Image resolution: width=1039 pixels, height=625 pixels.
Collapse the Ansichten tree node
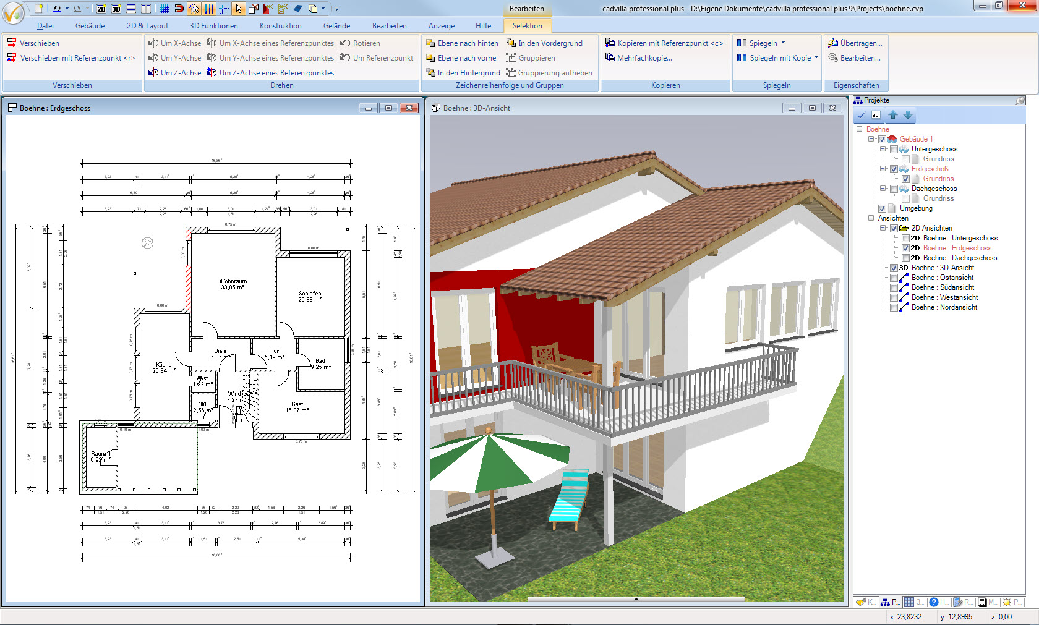[871, 218]
